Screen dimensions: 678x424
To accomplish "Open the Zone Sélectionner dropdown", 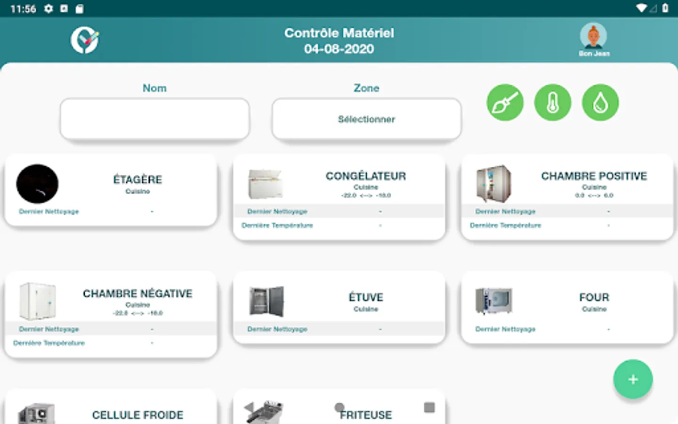I will [366, 119].
